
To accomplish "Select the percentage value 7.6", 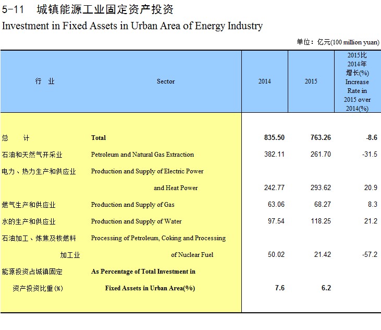I will click(x=280, y=288).
